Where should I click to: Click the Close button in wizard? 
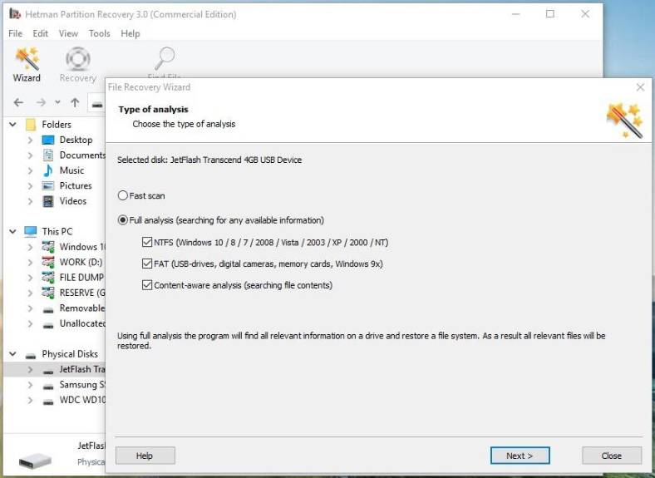coord(612,456)
